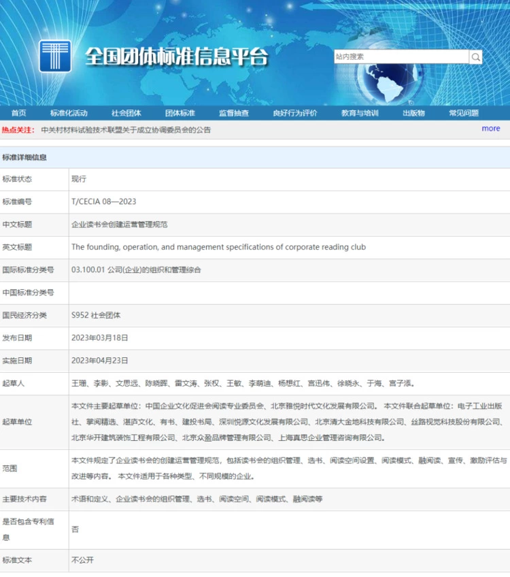Click the 标准详细信息 section header
Image resolution: width=510 pixels, height=577 pixels.
(24, 157)
